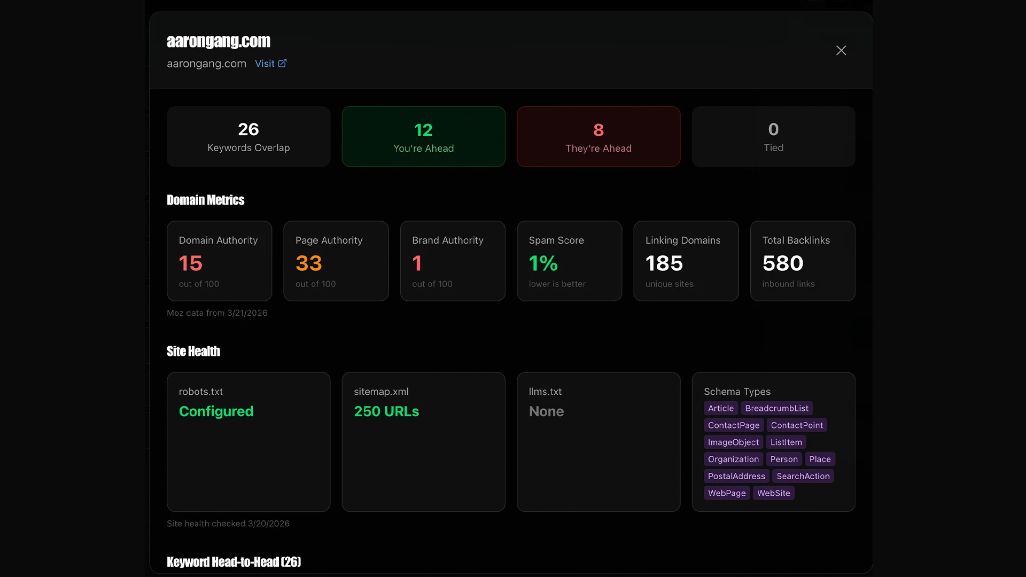Select the SearchAction schema tag
The width and height of the screenshot is (1026, 577).
click(803, 476)
